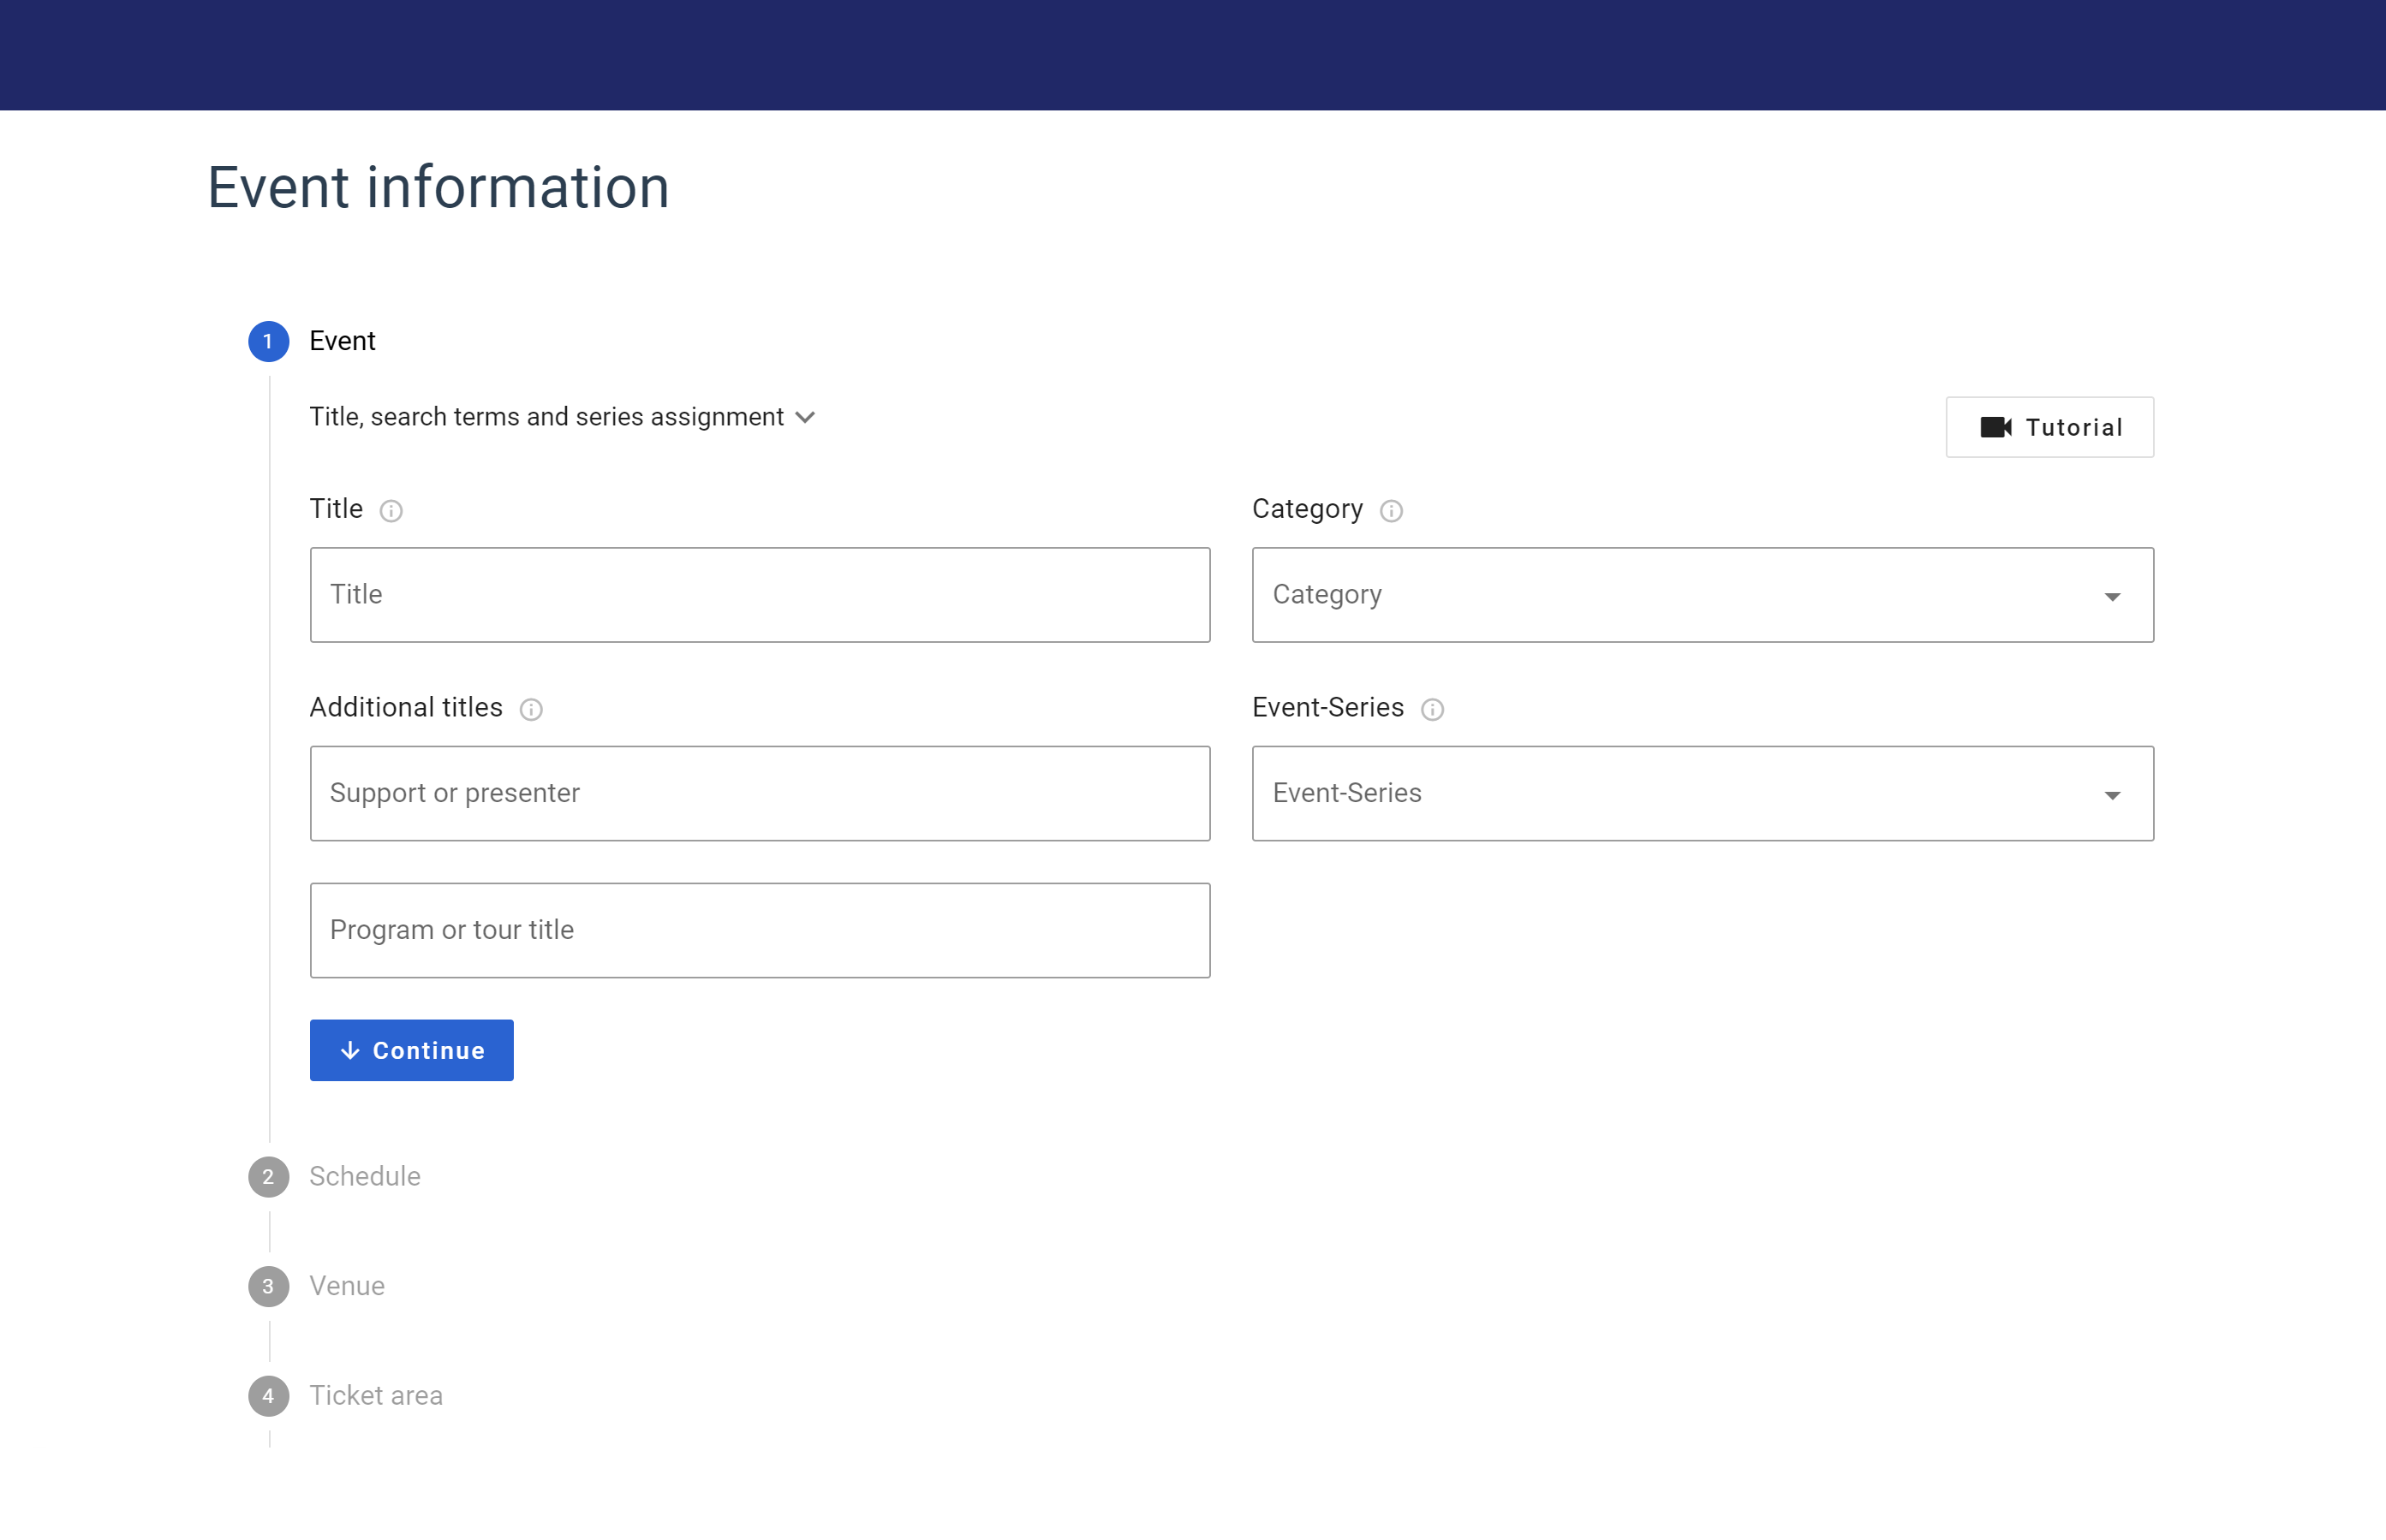Click the video camera icon on Tutorial
The width and height of the screenshot is (2386, 1540).
coord(1995,427)
